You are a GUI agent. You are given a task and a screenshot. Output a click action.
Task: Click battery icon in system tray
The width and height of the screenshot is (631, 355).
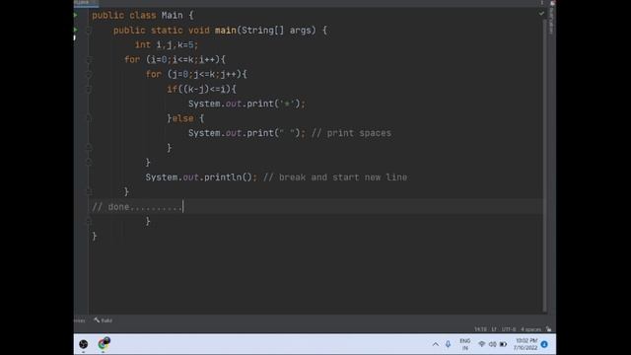503,344
